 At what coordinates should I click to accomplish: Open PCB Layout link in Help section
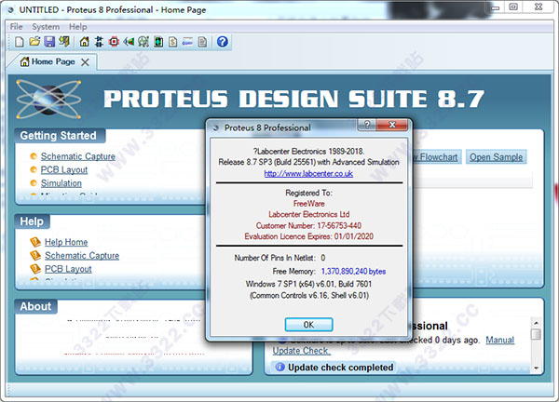pyautogui.click(x=68, y=269)
